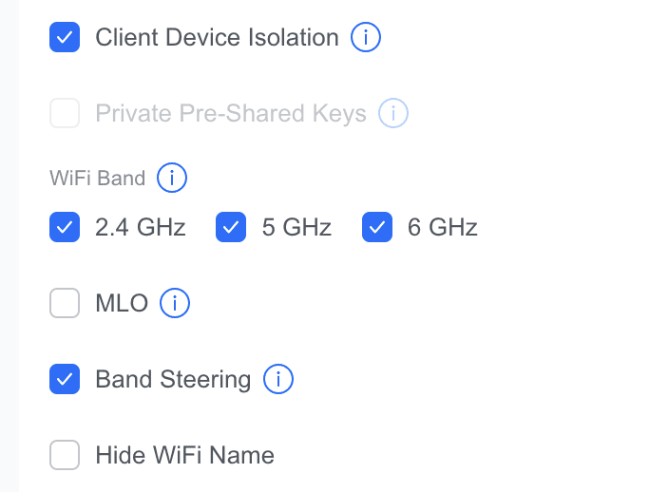The width and height of the screenshot is (669, 492).
Task: Disable the 2.4 GHz band checkbox
Action: pos(65,228)
